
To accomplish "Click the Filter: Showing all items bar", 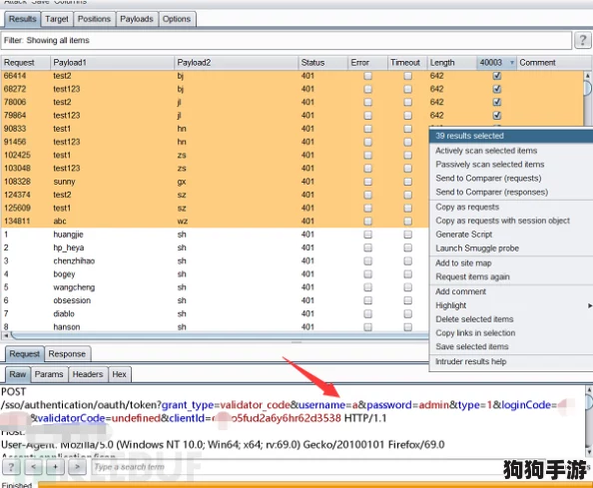I will click(287, 41).
